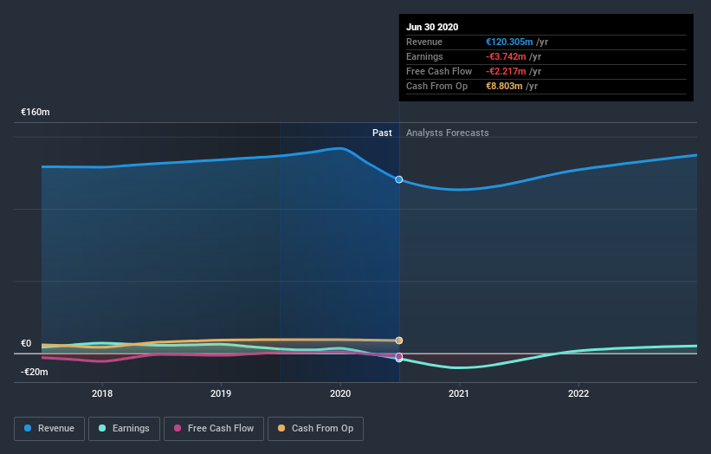Click the orange Cash From Op data point
This screenshot has height=454, width=711.
click(x=399, y=340)
